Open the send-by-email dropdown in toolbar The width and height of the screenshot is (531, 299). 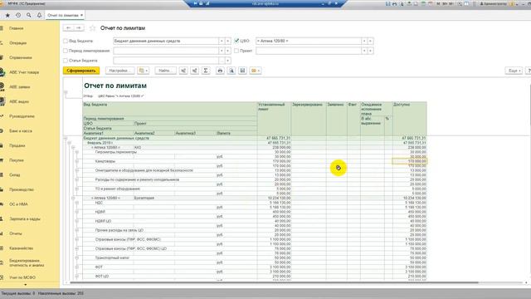pos(255,71)
